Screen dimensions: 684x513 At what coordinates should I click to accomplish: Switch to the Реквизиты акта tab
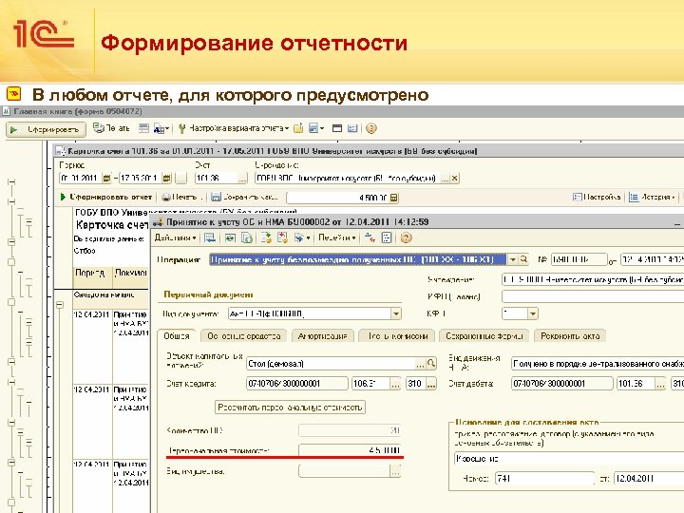(570, 336)
